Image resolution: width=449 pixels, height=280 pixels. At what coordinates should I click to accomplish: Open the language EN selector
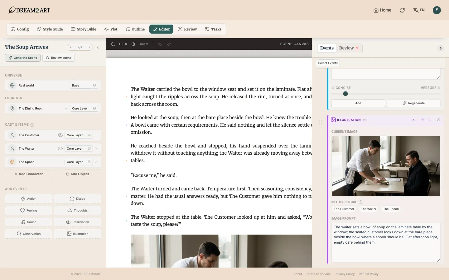click(x=419, y=10)
